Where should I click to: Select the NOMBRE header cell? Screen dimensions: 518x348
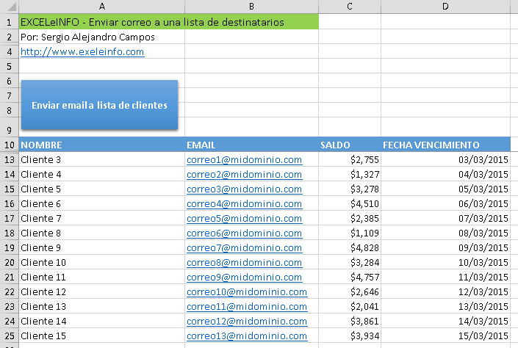(101, 145)
